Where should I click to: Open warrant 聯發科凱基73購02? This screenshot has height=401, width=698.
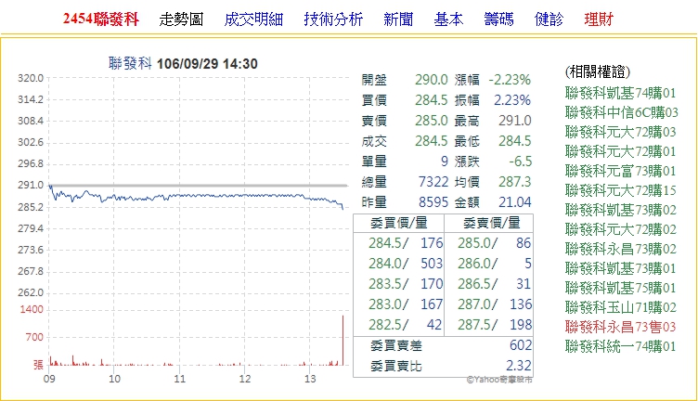621,210
